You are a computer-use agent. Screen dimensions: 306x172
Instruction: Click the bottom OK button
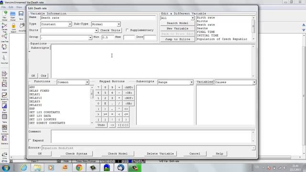tap(40, 154)
